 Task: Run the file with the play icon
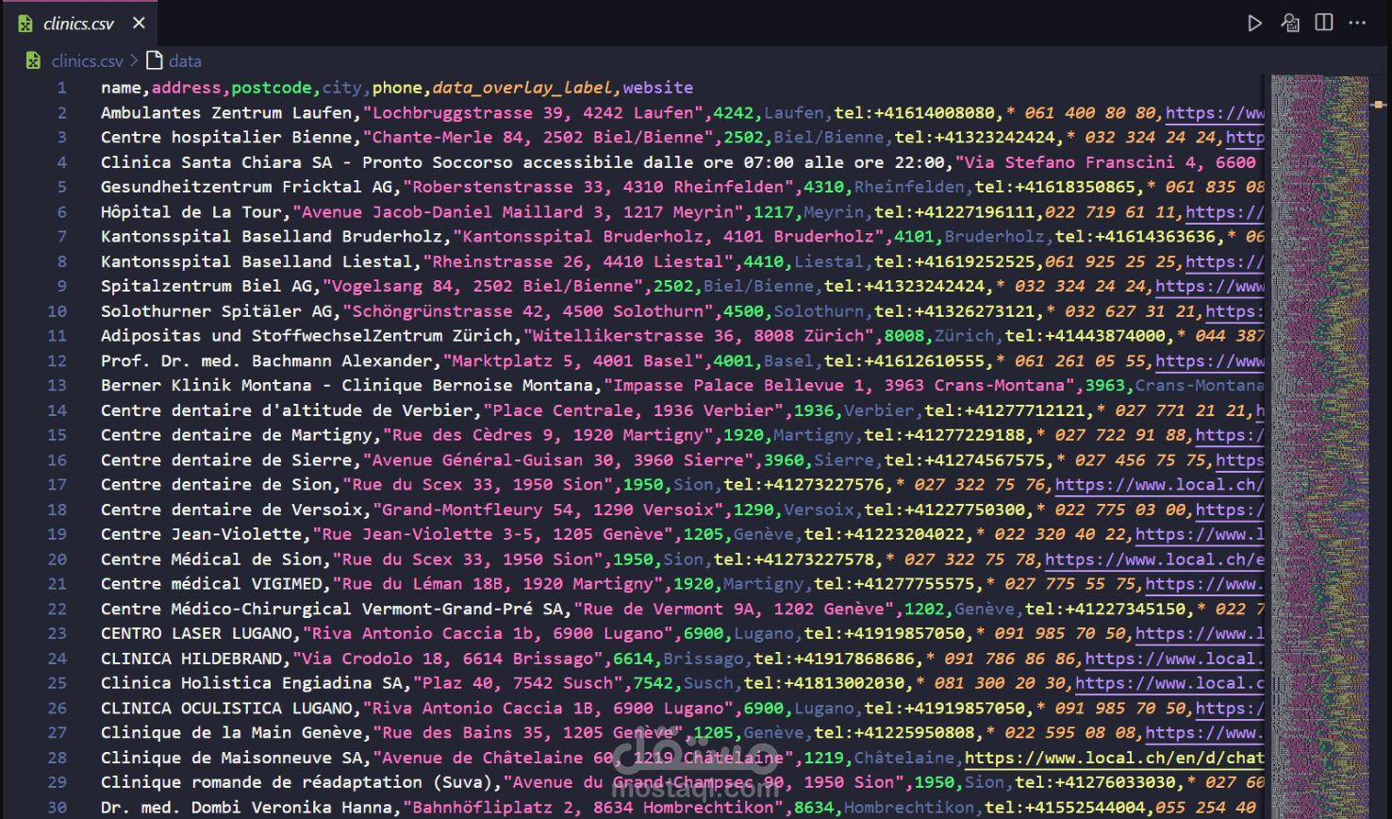coord(1254,23)
